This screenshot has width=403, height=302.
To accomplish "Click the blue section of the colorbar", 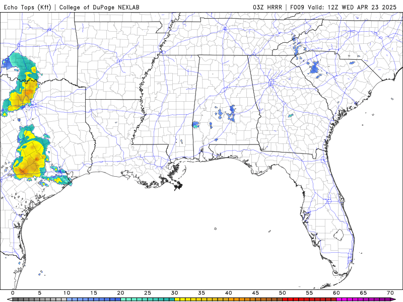I will tap(94, 299).
